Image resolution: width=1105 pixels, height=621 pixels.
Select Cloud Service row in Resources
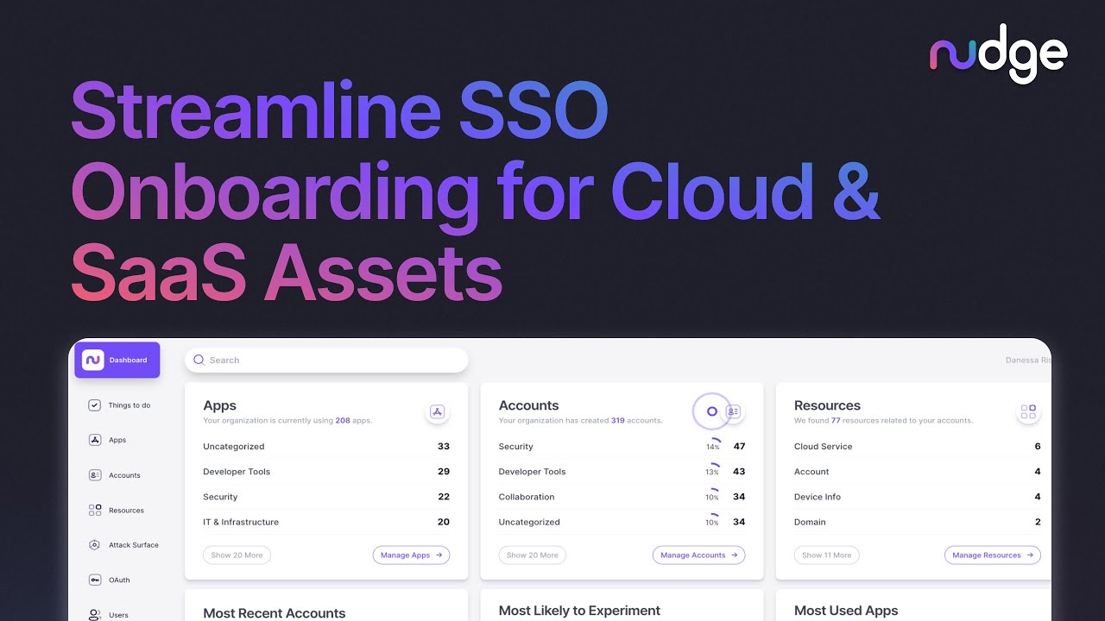(x=918, y=447)
